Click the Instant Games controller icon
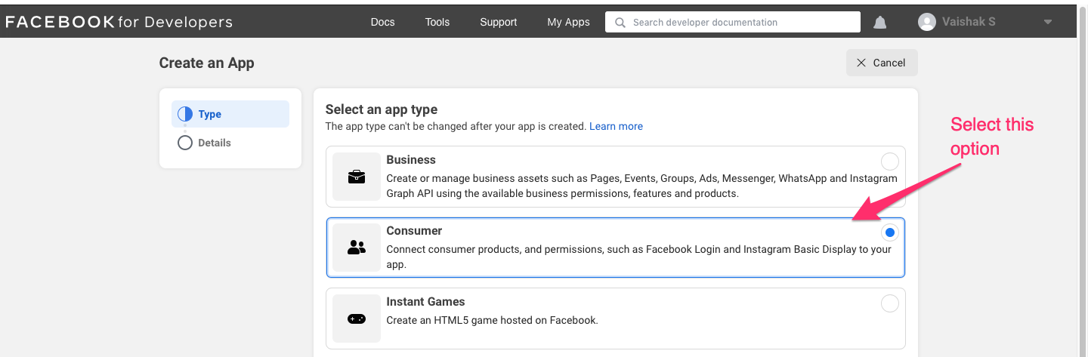 (357, 319)
